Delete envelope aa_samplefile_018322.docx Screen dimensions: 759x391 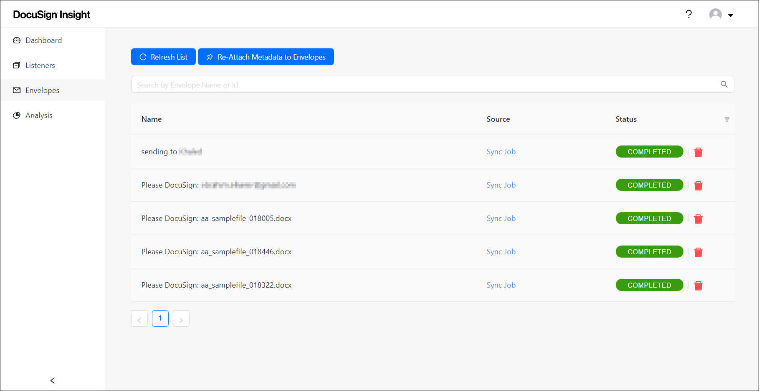click(698, 286)
